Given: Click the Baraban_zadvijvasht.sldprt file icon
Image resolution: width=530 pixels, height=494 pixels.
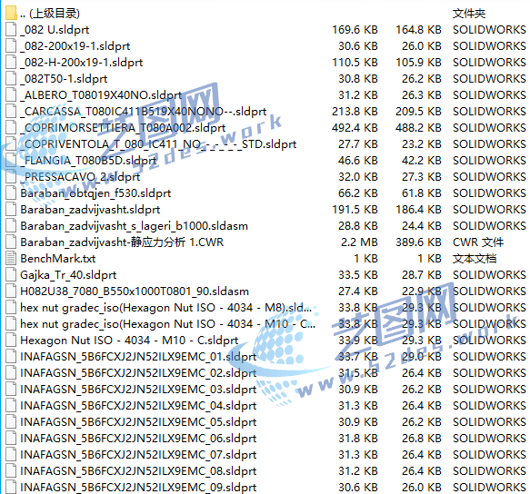Looking at the screenshot, I should pos(11,210).
